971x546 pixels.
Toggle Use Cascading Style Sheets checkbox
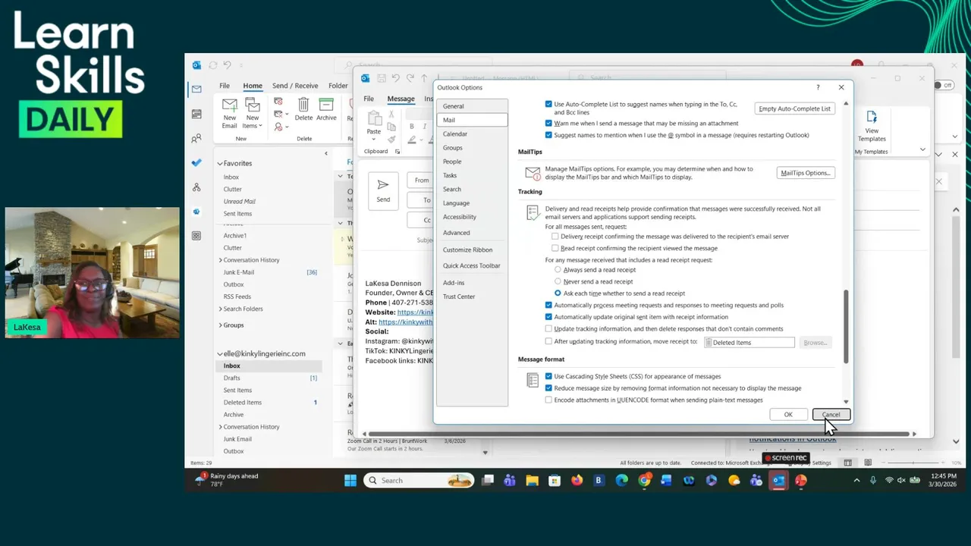click(548, 376)
